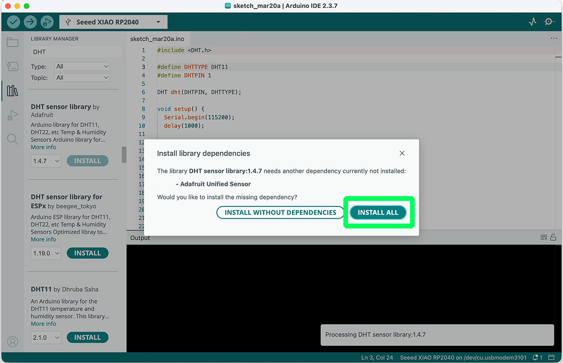
Task: Open version 1.4.7 dropdown for DHT sensor library
Action: 46,161
